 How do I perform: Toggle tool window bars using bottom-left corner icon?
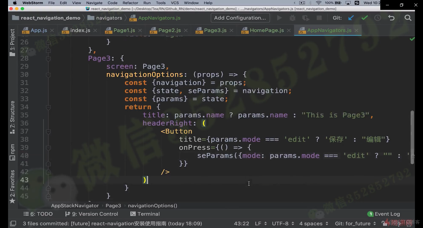pyautogui.click(x=13, y=223)
